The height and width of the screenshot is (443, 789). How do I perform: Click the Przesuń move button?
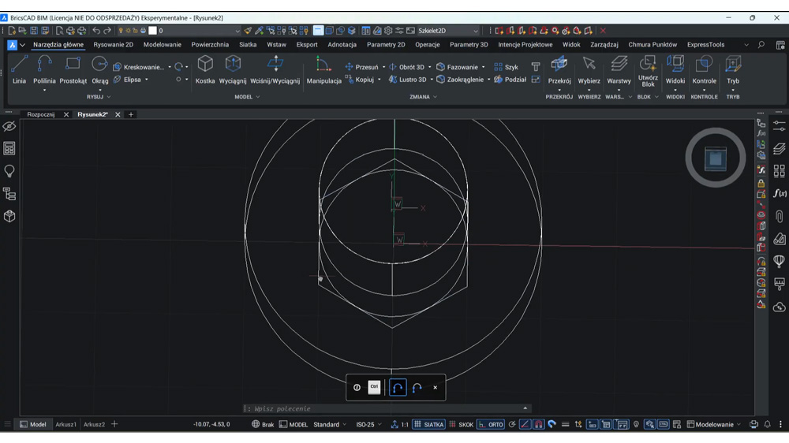tap(362, 67)
